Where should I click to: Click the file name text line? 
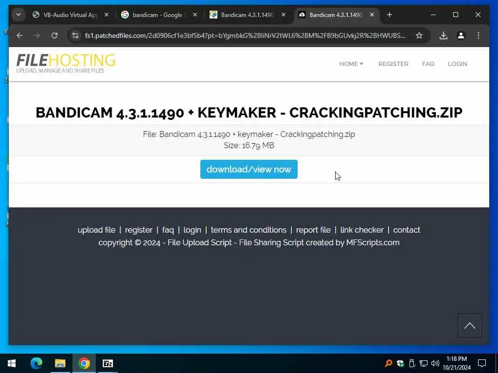point(249,134)
